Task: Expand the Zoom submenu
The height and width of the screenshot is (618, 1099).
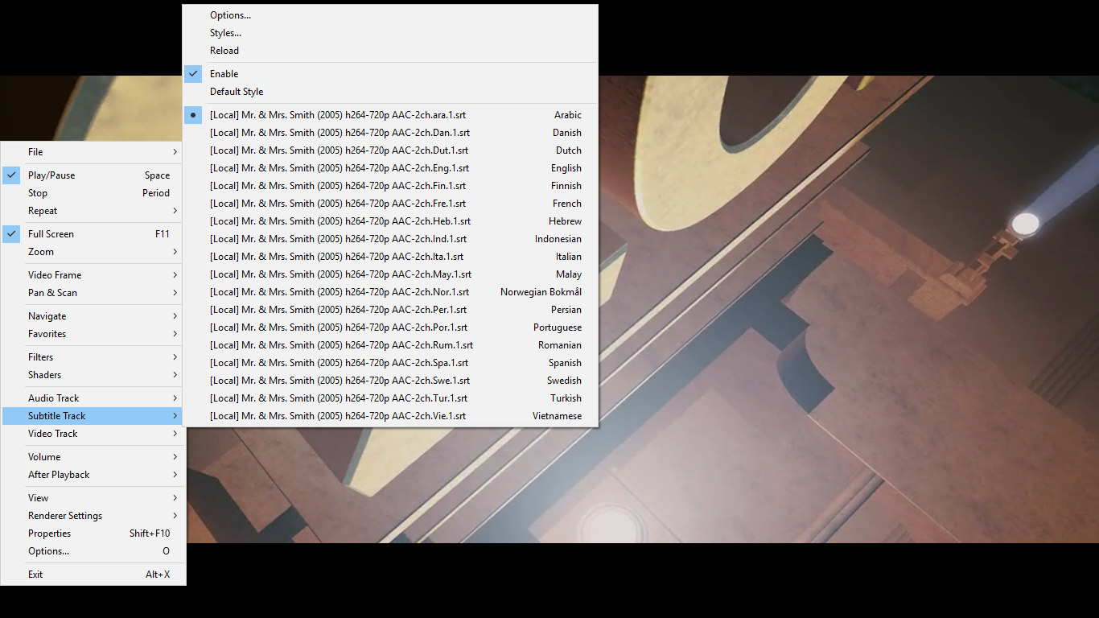Action: [x=93, y=252]
